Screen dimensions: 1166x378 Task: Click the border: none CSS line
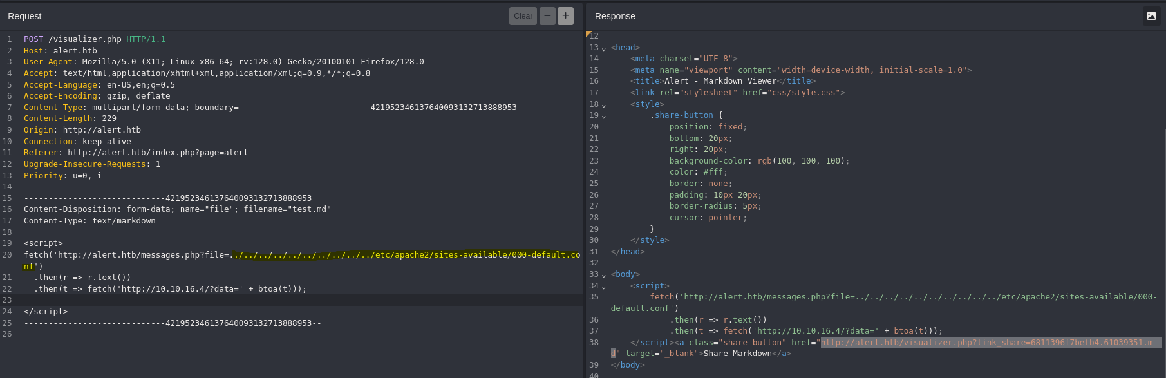[x=701, y=184]
